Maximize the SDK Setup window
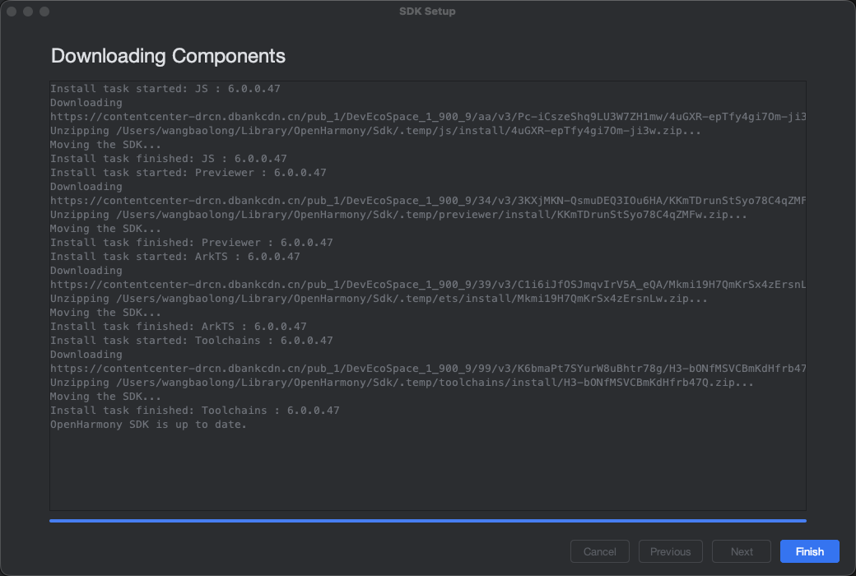 pyautogui.click(x=44, y=12)
